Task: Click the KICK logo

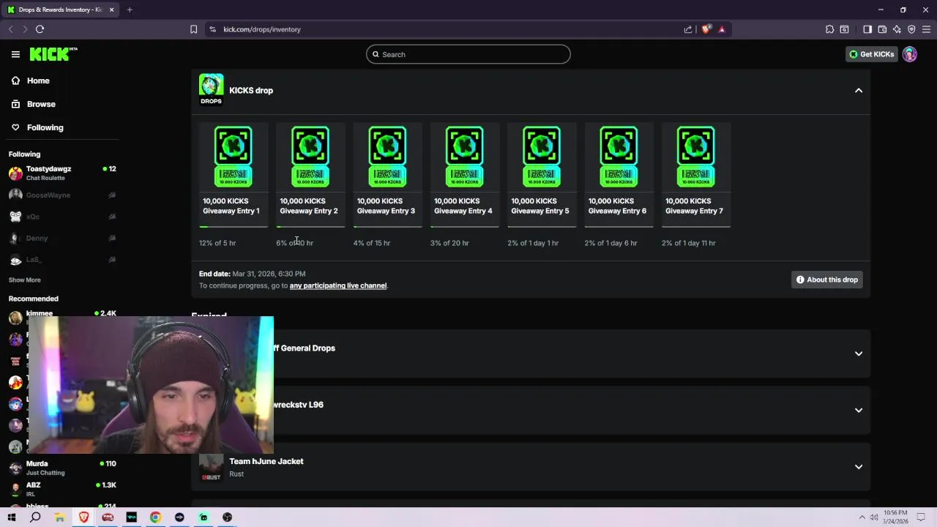Action: (x=53, y=54)
